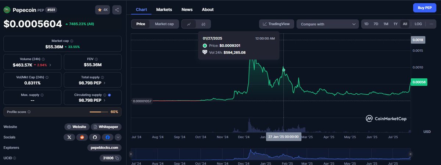Set chart range to 1Y
The width and height of the screenshot is (441, 165).
coord(395,24)
